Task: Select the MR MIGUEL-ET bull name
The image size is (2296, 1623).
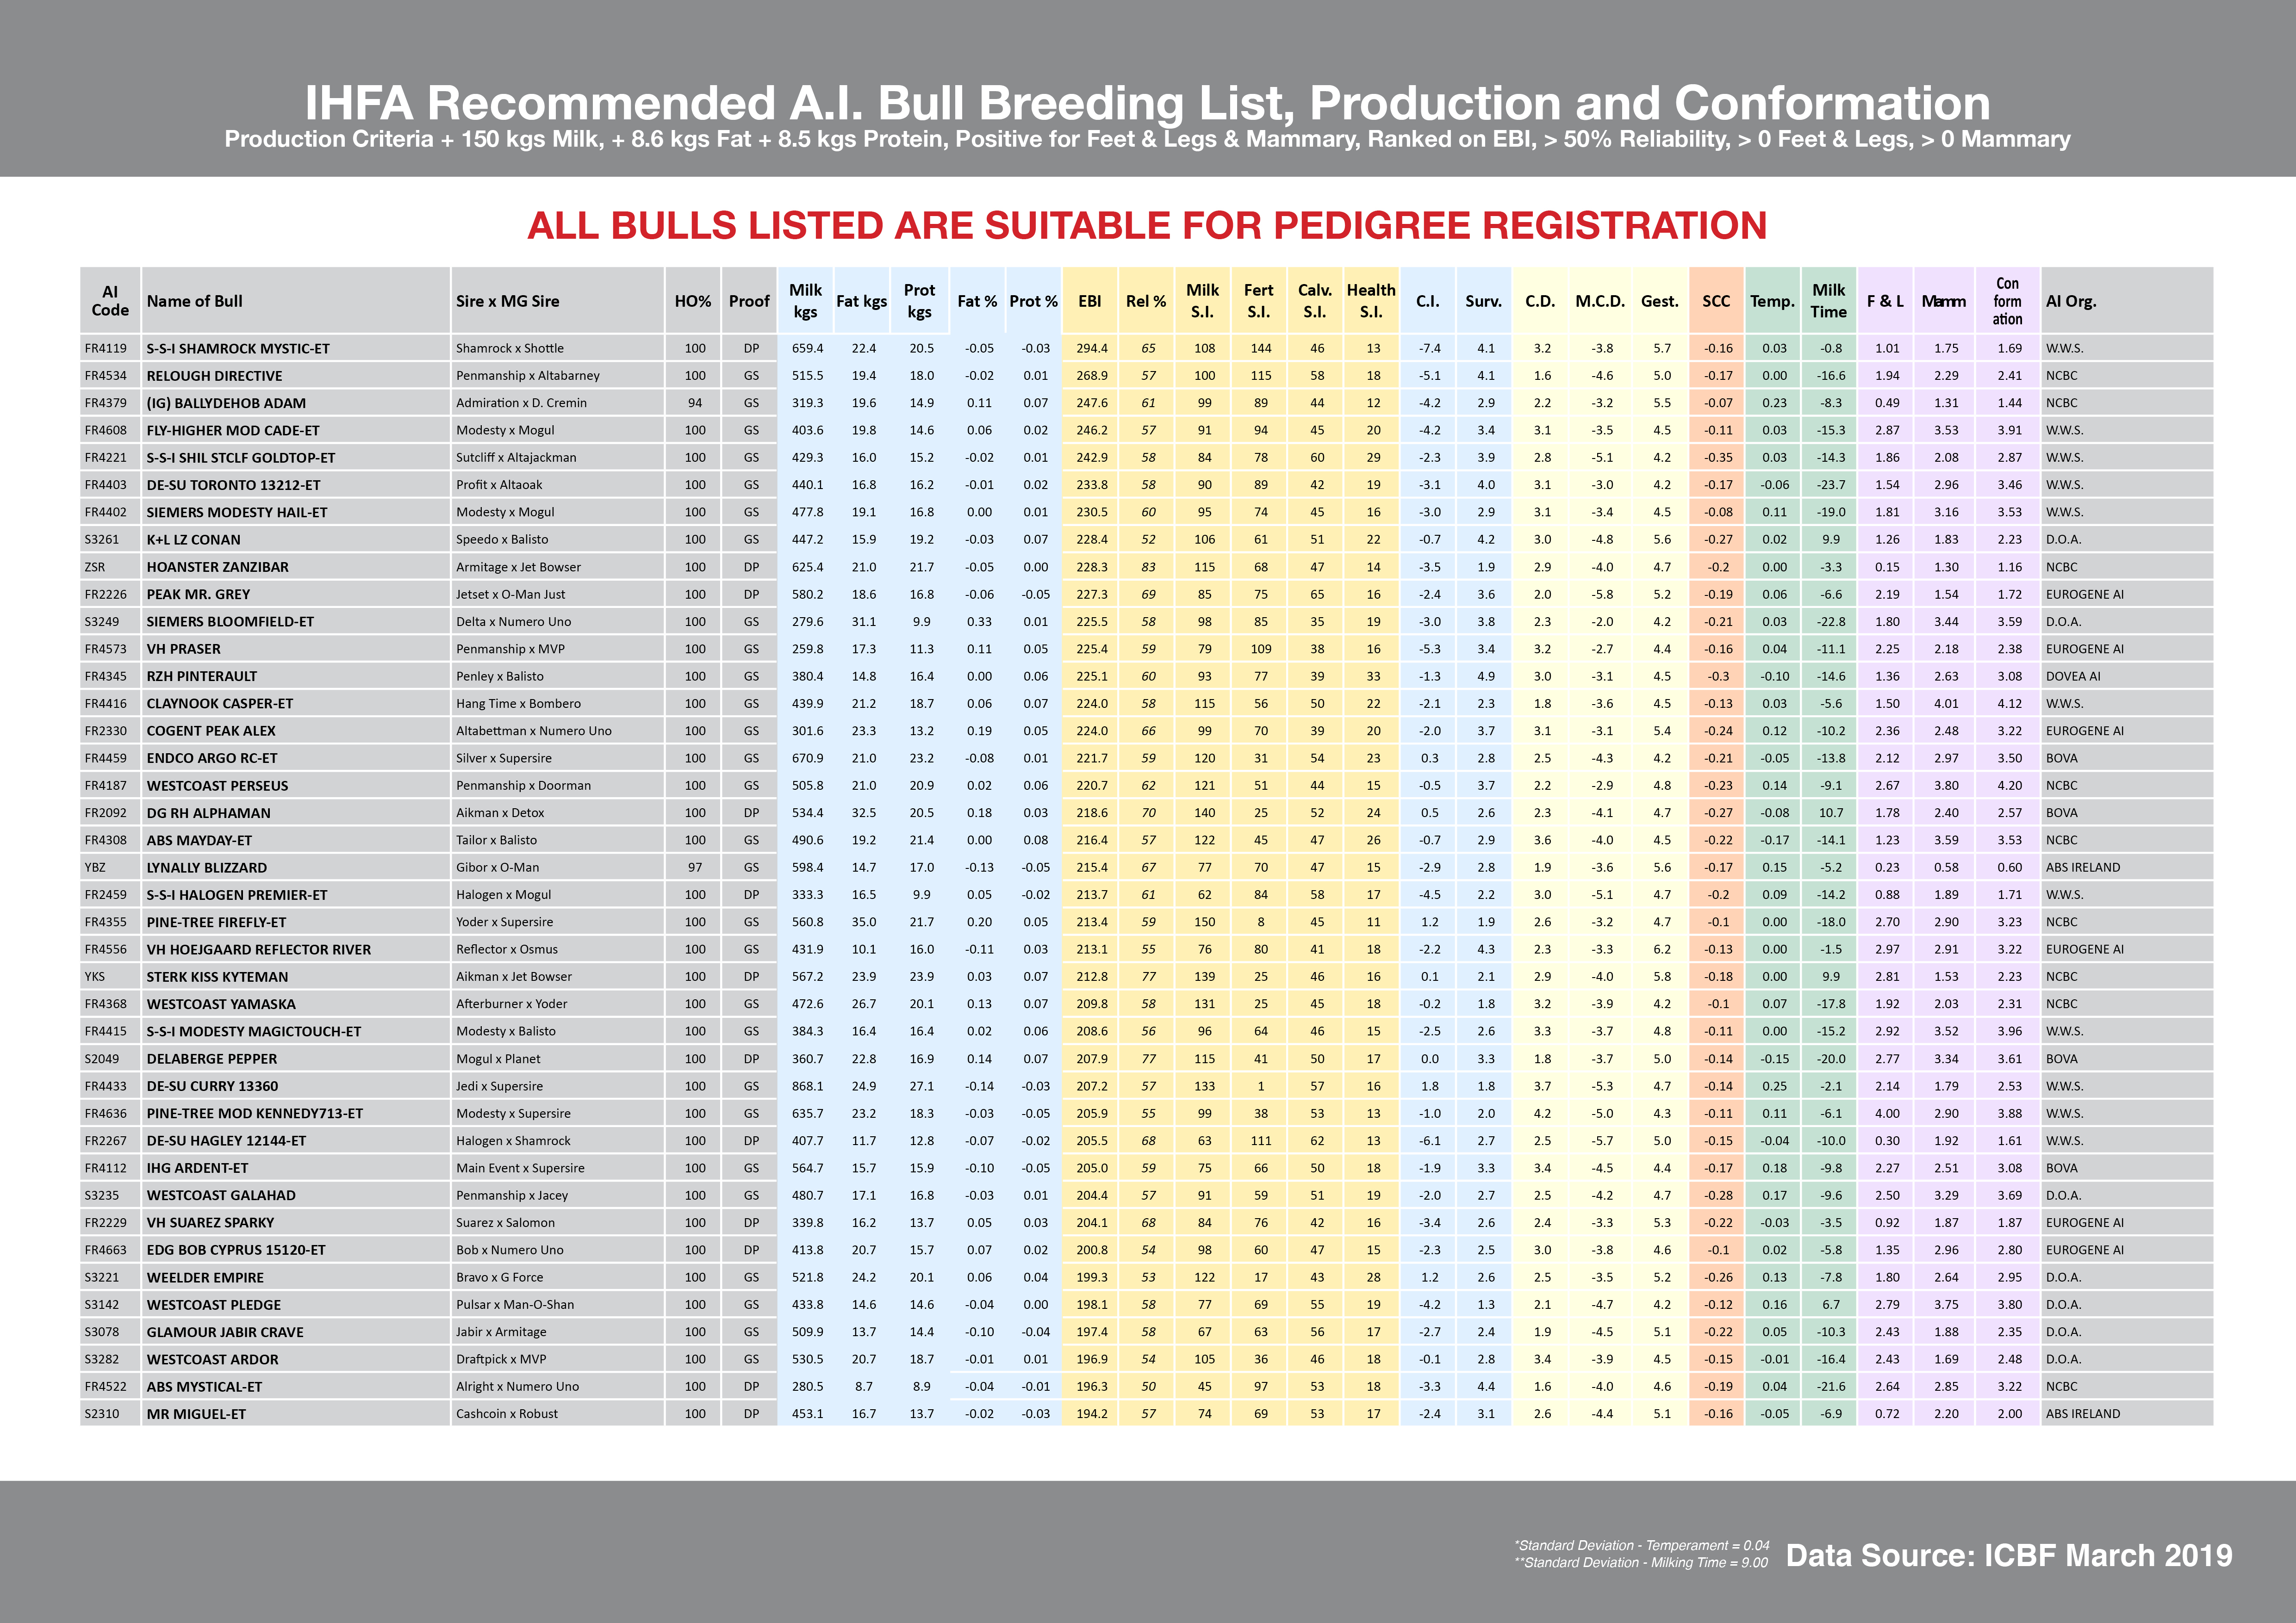Action: click(x=196, y=1414)
